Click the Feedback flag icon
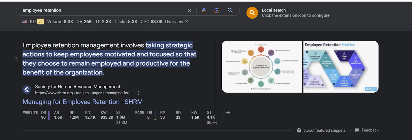Viewport: 412px width, 140px height. [357, 130]
